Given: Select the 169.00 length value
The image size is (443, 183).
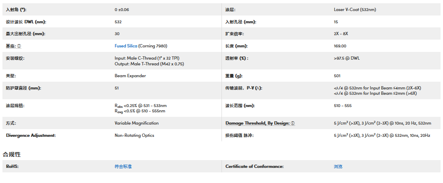Looking at the screenshot, I should tap(340, 46).
